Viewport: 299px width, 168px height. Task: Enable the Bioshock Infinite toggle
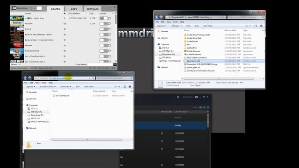104,51
